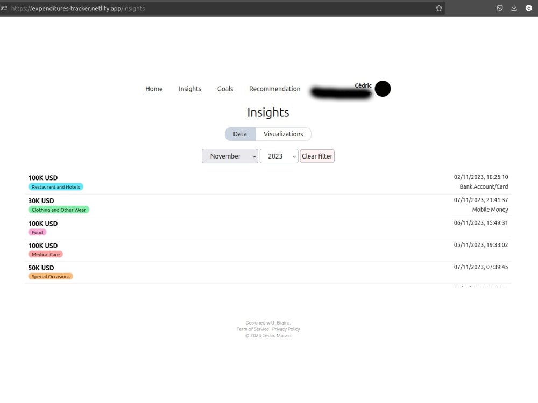
Task: Open the Insights navigation link
Action: pyautogui.click(x=190, y=89)
